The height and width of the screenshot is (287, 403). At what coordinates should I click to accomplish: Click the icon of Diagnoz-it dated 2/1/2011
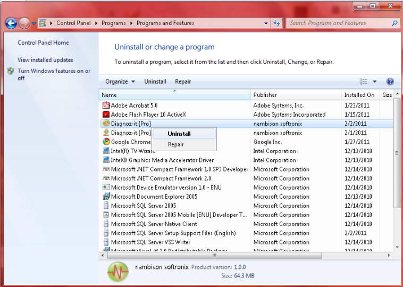tap(106, 133)
